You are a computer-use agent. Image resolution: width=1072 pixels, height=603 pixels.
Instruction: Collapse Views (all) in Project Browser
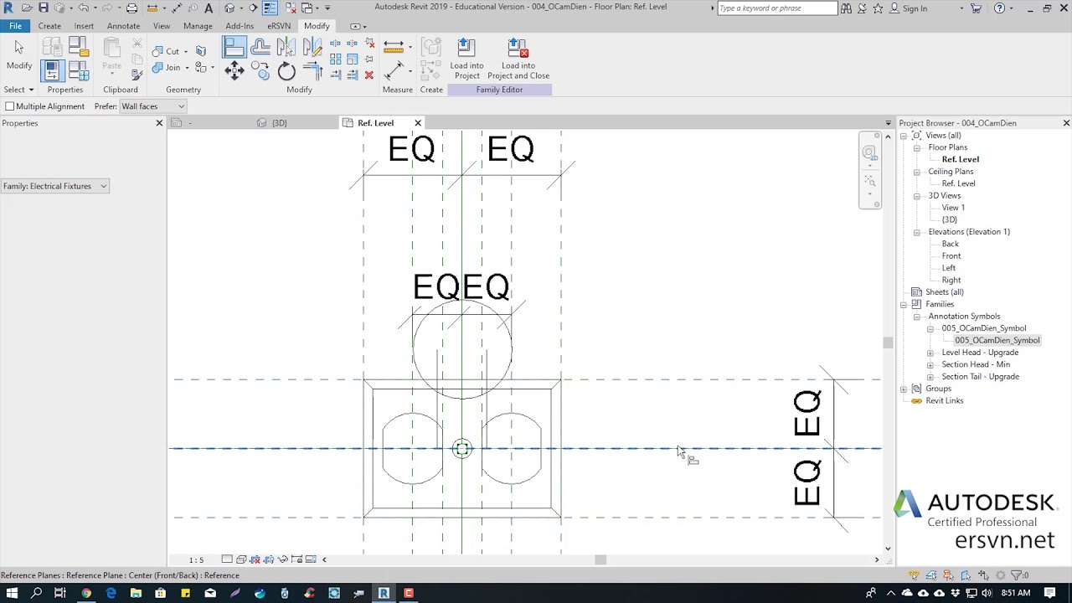click(x=904, y=136)
